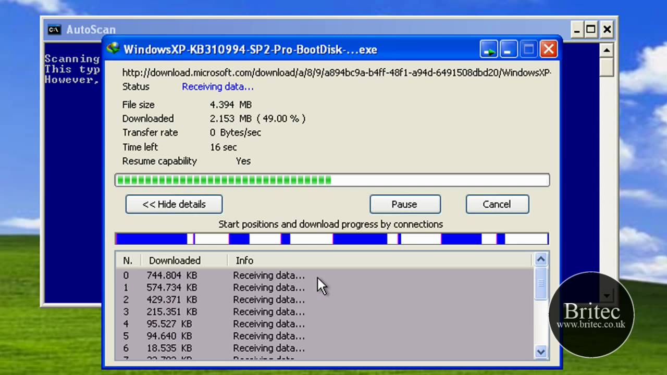Click the download URL text
The image size is (667, 375).
[x=337, y=73]
